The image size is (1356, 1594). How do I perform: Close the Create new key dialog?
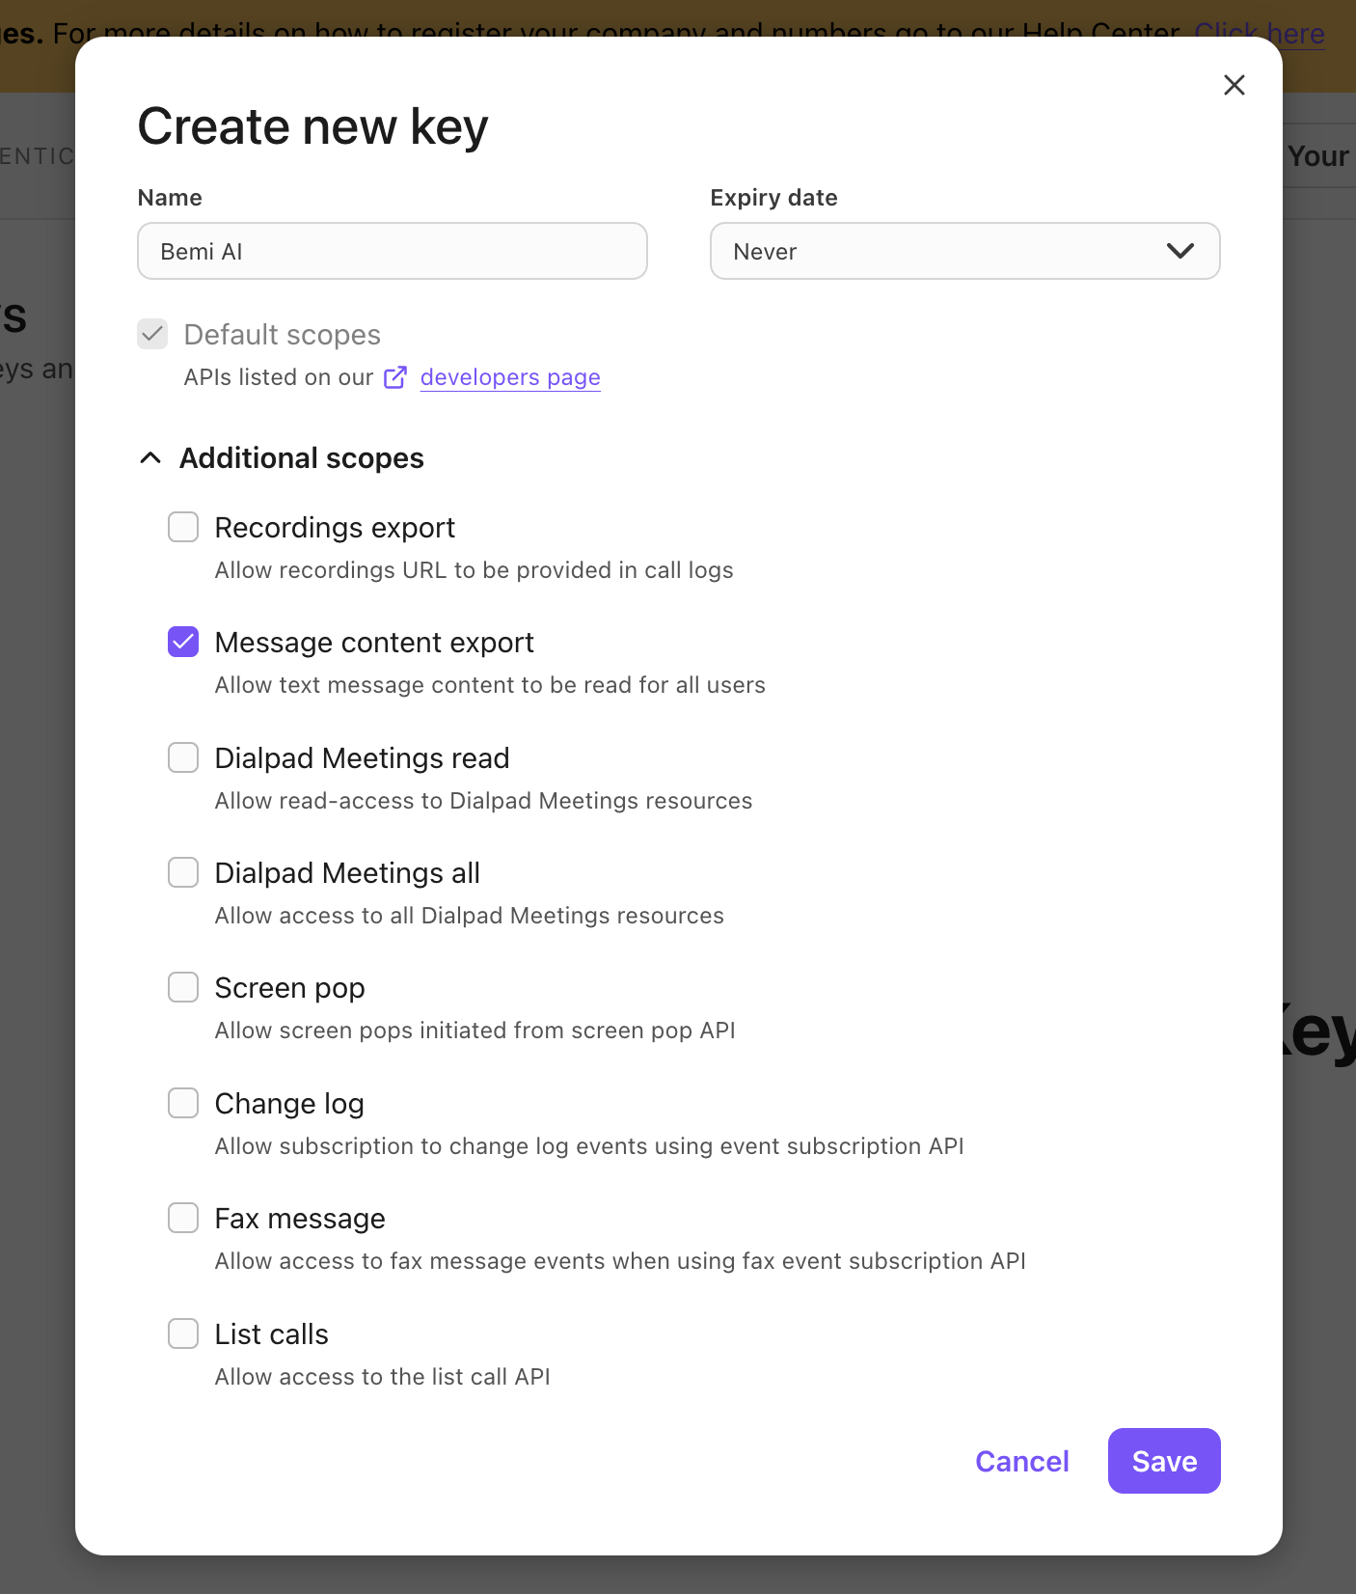[x=1234, y=85]
